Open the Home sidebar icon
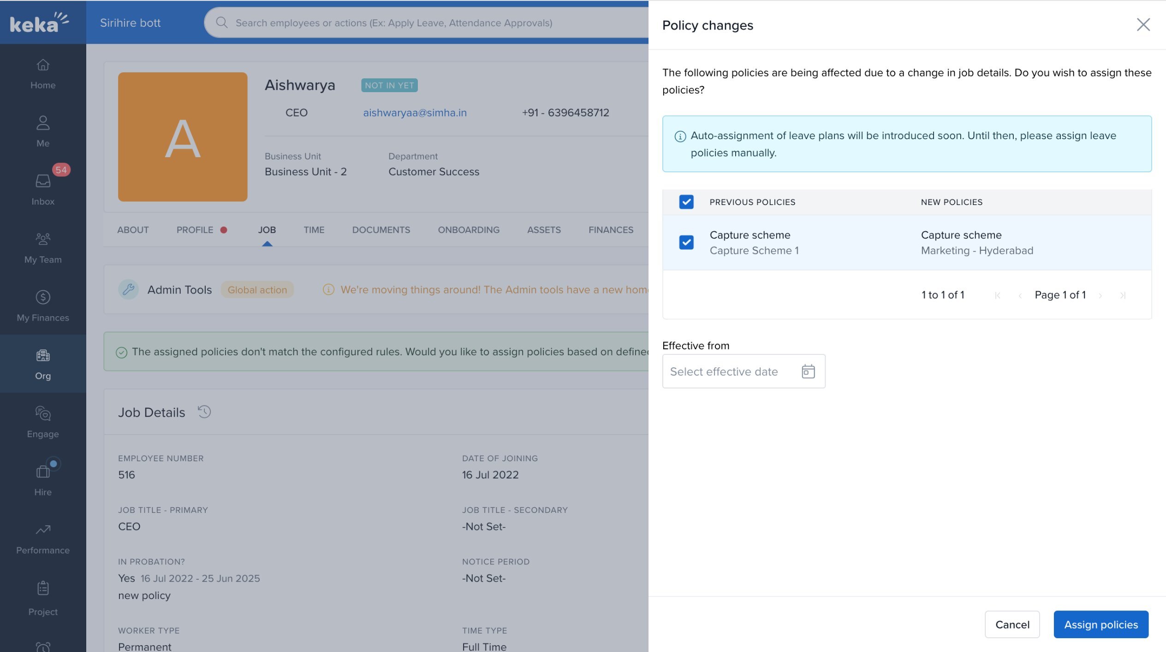The image size is (1166, 652). coord(43,65)
